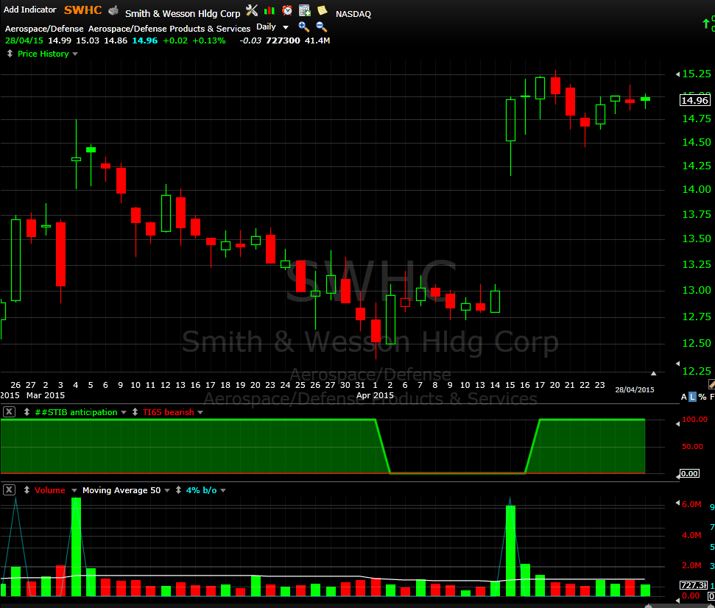Click Add Indicator
715x608 pixels.
(29, 10)
